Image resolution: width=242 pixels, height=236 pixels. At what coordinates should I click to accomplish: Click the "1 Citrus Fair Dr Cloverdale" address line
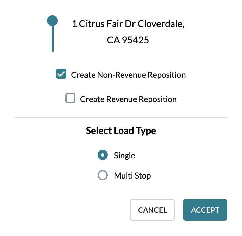[128, 24]
